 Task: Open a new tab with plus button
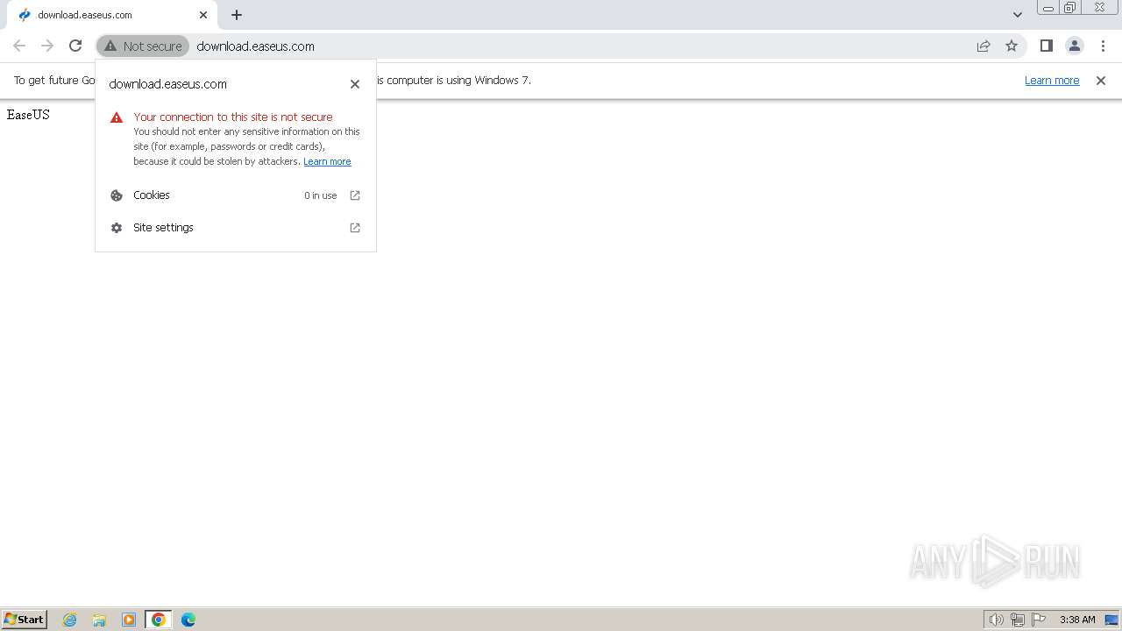click(x=237, y=15)
